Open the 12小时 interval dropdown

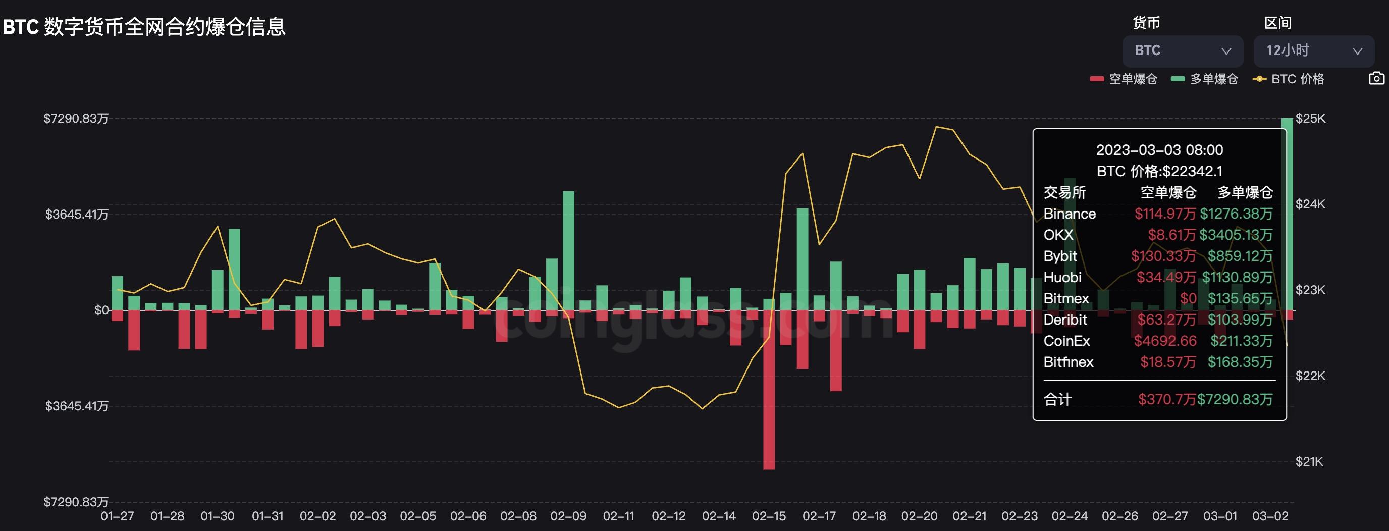(1313, 50)
